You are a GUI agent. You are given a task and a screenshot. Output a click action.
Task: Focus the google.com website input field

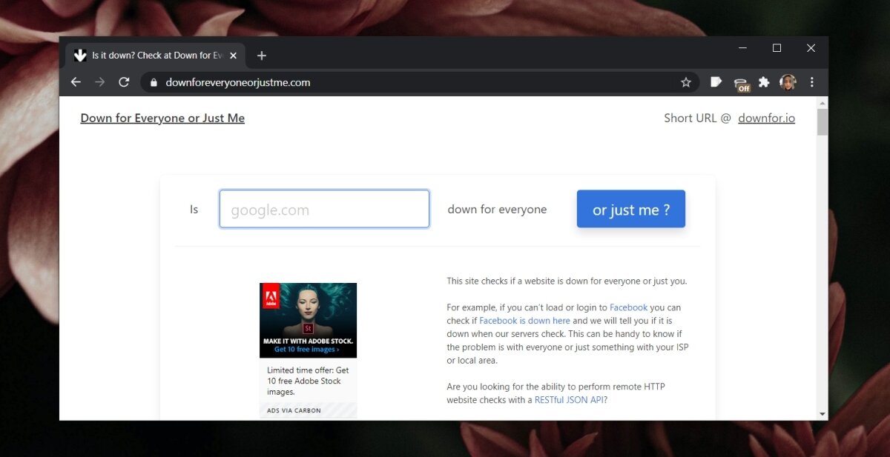point(324,209)
